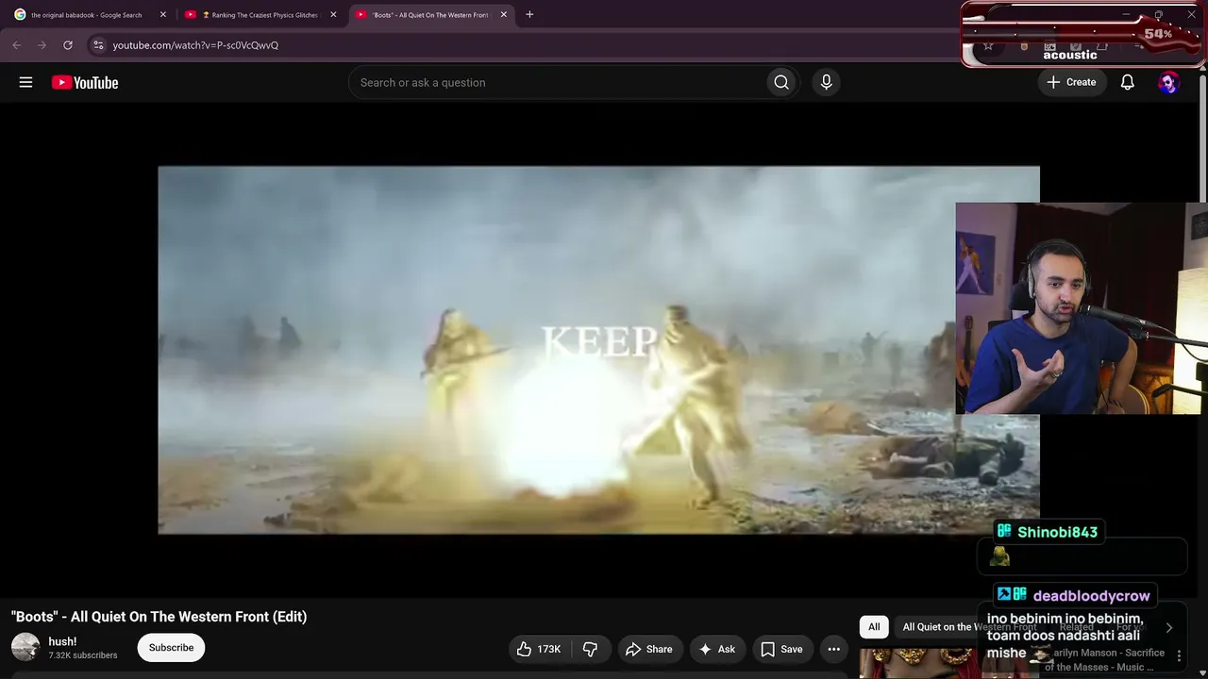Viewport: 1208px width, 679px height.
Task: Close the Google Search tab
Action: coord(163,14)
